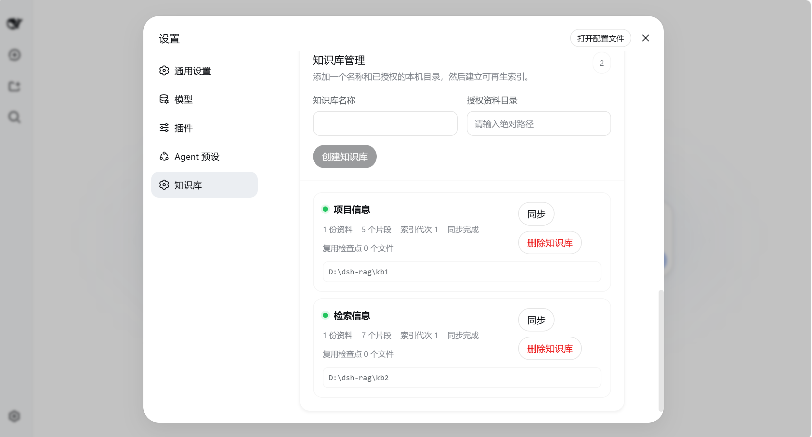Image resolution: width=812 pixels, height=437 pixels.
Task: Click the 创建知识库 button
Action: pos(345,156)
